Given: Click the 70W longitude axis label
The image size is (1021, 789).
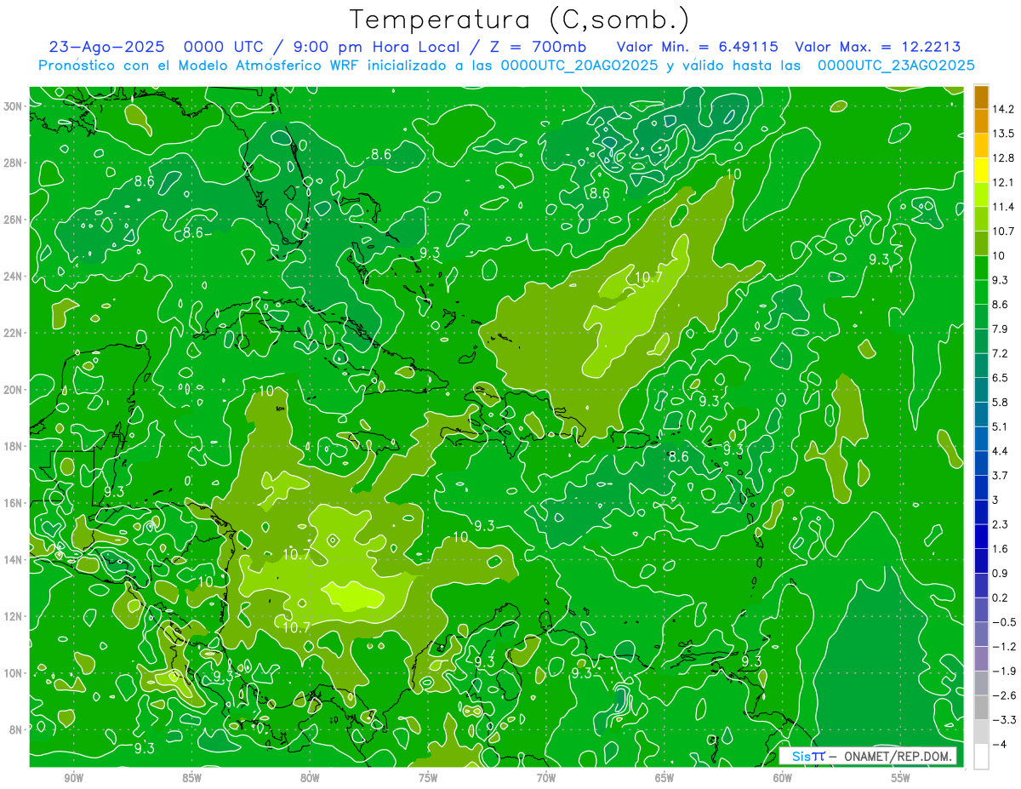Looking at the screenshot, I should 546,778.
